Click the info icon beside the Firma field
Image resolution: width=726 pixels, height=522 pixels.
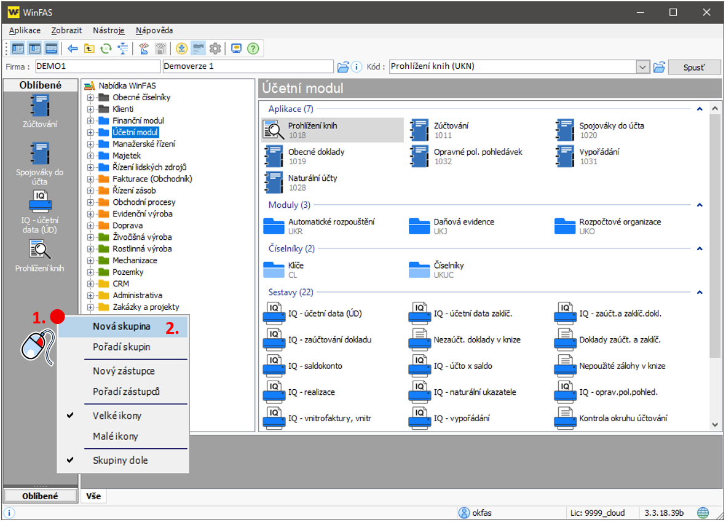coord(357,66)
